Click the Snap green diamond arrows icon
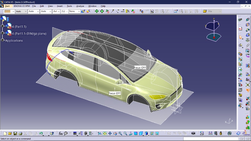The image size is (251, 141). click(x=102, y=11)
